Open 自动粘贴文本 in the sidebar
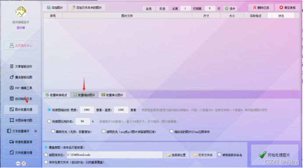The image size is (303, 168). (21, 99)
